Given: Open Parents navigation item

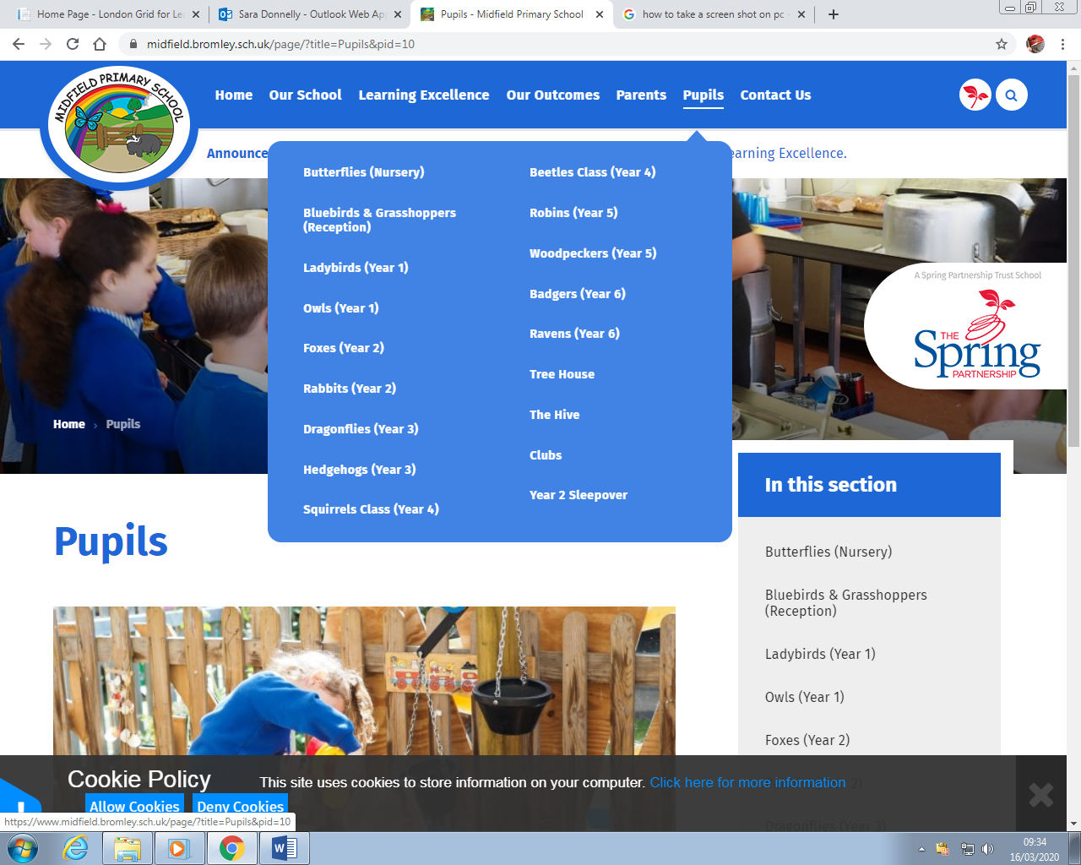Looking at the screenshot, I should click(641, 95).
